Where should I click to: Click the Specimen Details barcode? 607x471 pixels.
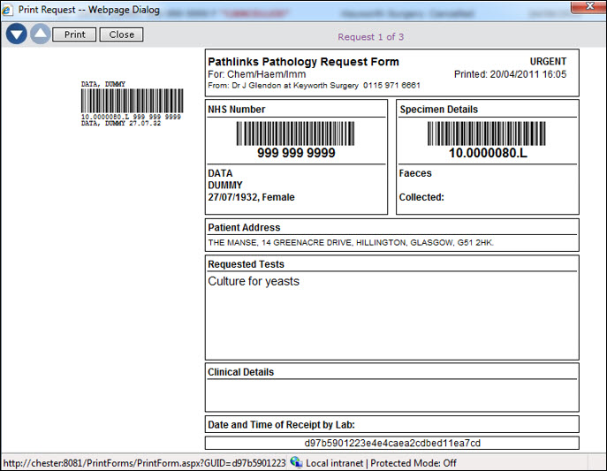487,133
